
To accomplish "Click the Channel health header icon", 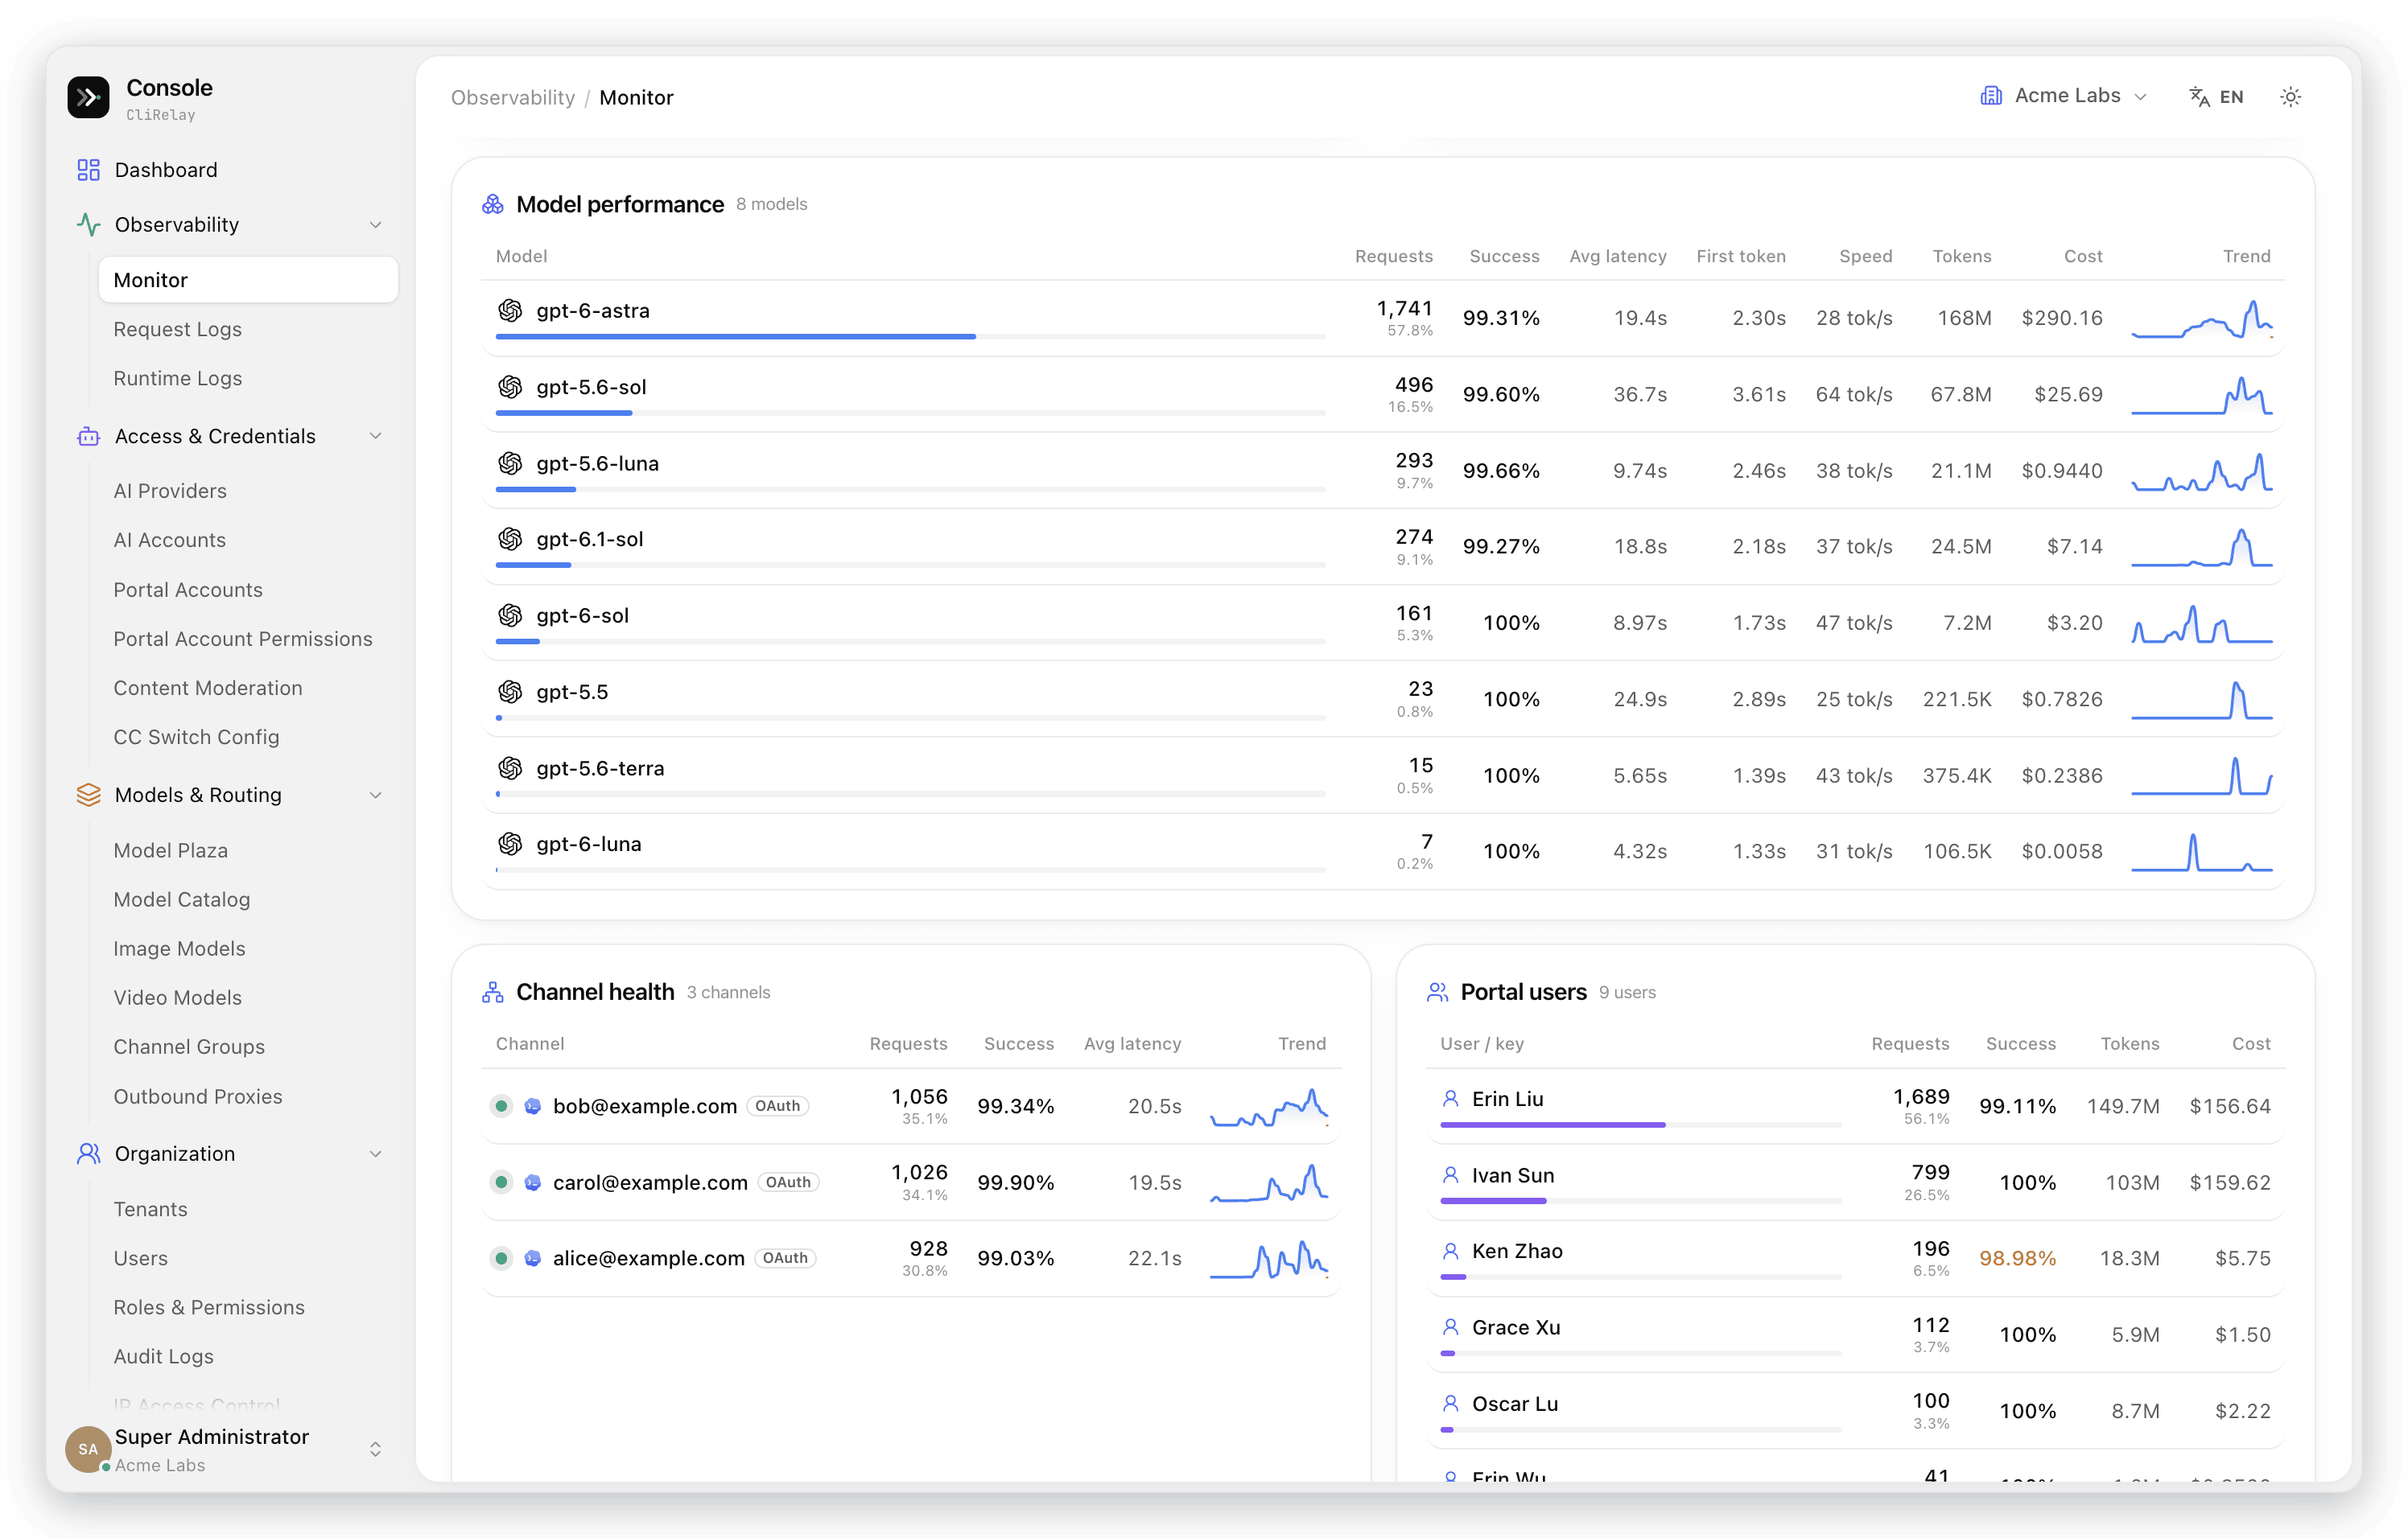I will tap(493, 993).
